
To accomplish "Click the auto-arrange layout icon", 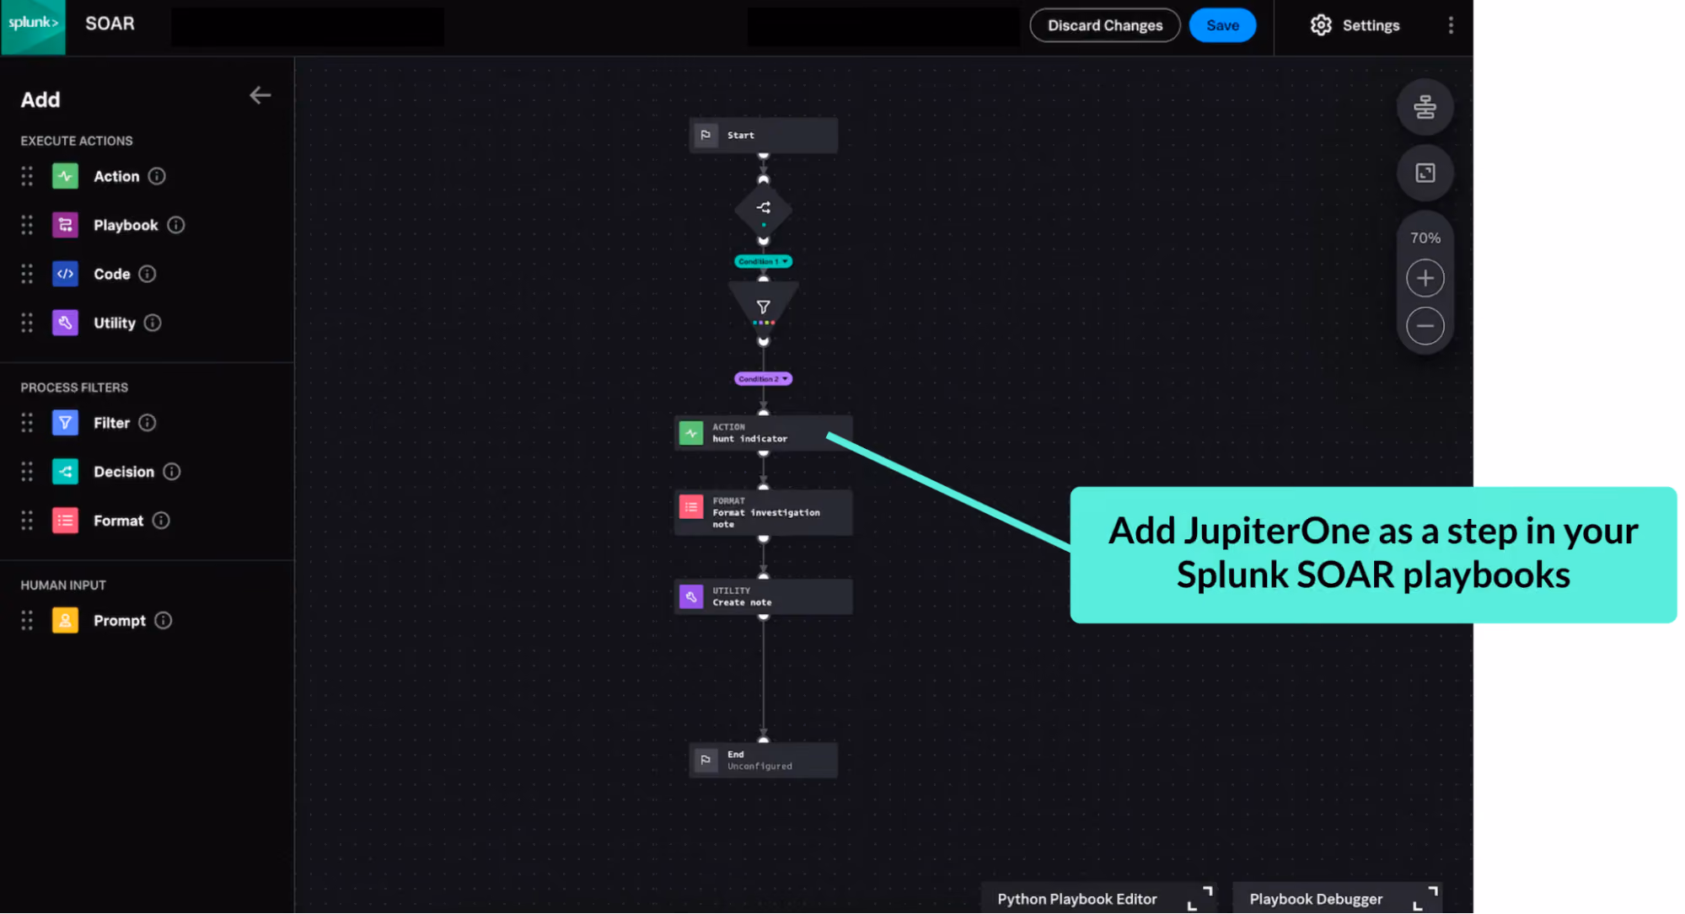I will 1425,107.
